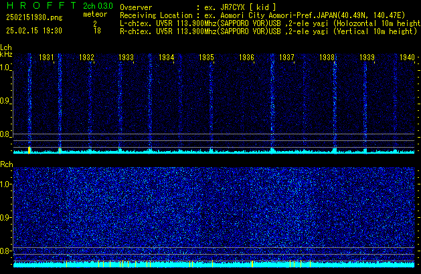The image size is (421, 274).
Task: Click the Ovserver line with JR7CYX
Action: point(198,7)
